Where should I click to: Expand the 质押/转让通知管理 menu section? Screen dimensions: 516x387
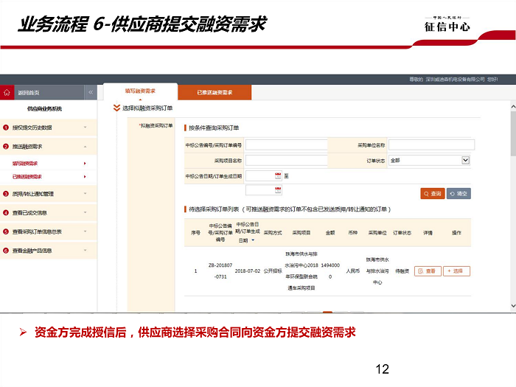(85, 195)
